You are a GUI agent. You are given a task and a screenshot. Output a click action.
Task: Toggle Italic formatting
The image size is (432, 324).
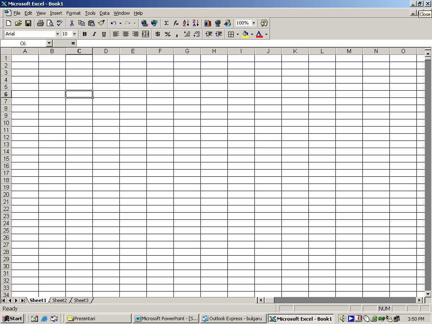[94, 34]
